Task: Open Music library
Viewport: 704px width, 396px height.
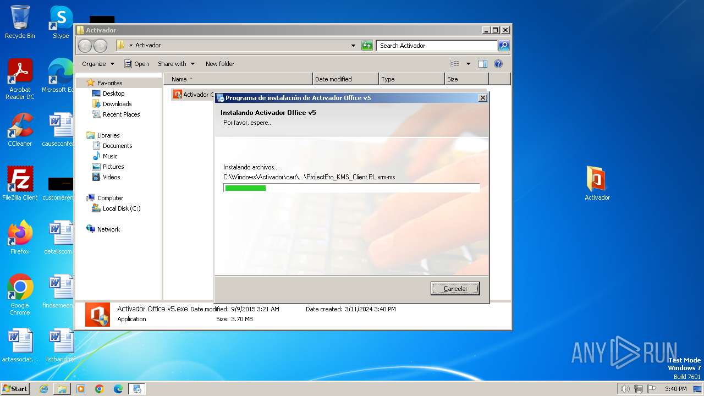Action: [110, 156]
